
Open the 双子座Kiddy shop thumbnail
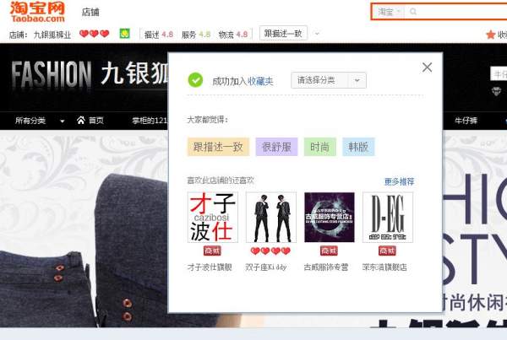pos(271,217)
